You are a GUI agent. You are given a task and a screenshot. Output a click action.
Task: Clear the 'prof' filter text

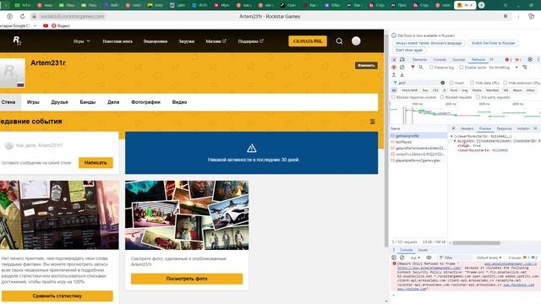coord(443,83)
